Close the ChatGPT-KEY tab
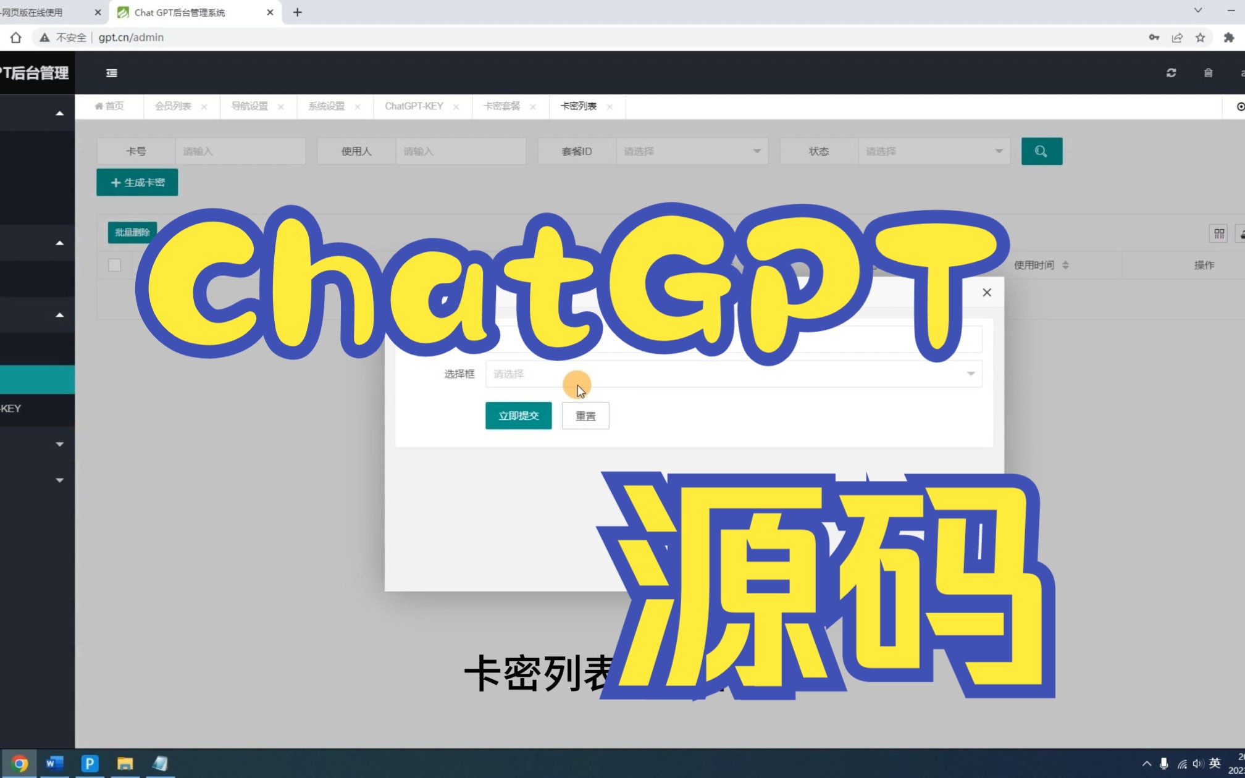1245x778 pixels. point(456,107)
